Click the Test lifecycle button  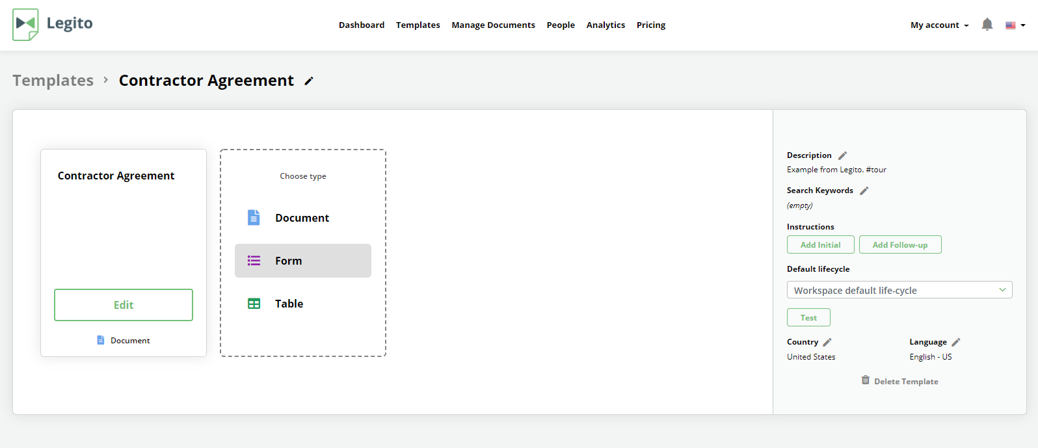tap(808, 317)
